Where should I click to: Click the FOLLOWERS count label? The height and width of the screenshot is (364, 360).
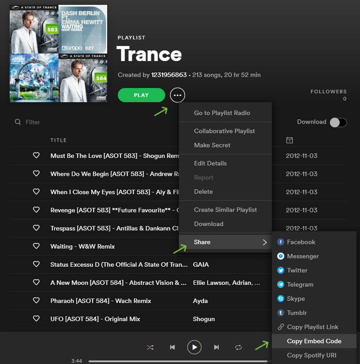pos(329,92)
